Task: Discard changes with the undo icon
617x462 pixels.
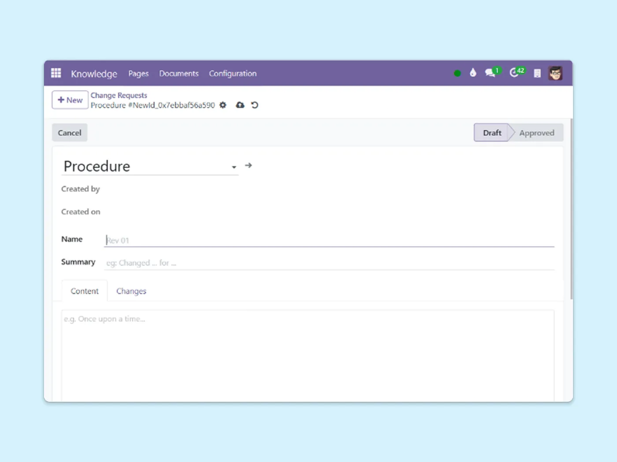Action: [255, 105]
